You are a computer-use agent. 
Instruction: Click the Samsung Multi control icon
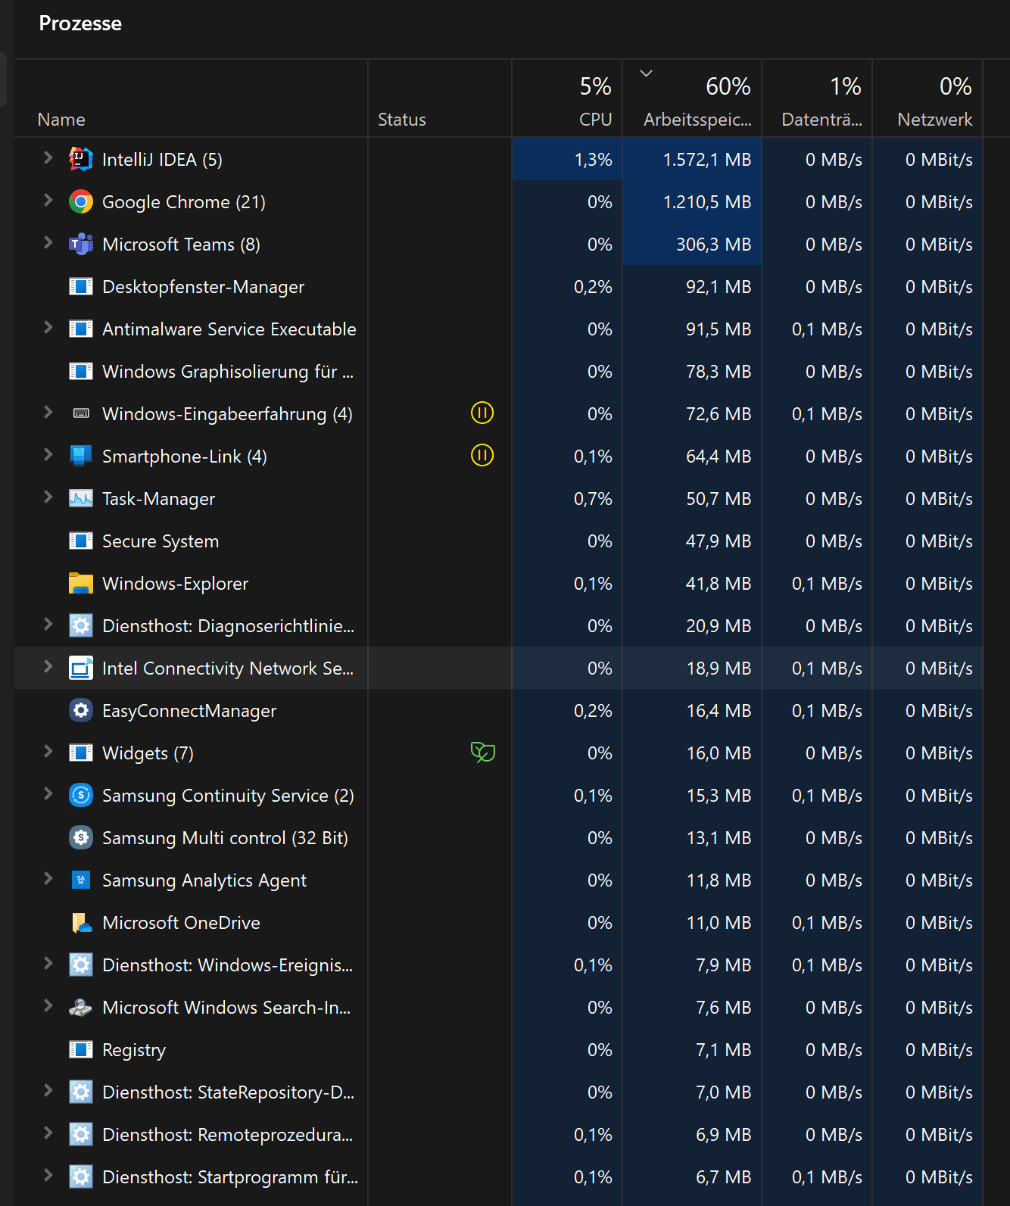[81, 837]
